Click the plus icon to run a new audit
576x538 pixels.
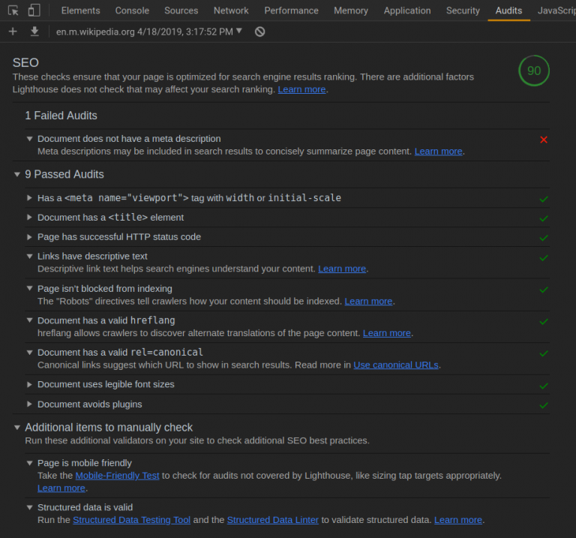(x=13, y=32)
